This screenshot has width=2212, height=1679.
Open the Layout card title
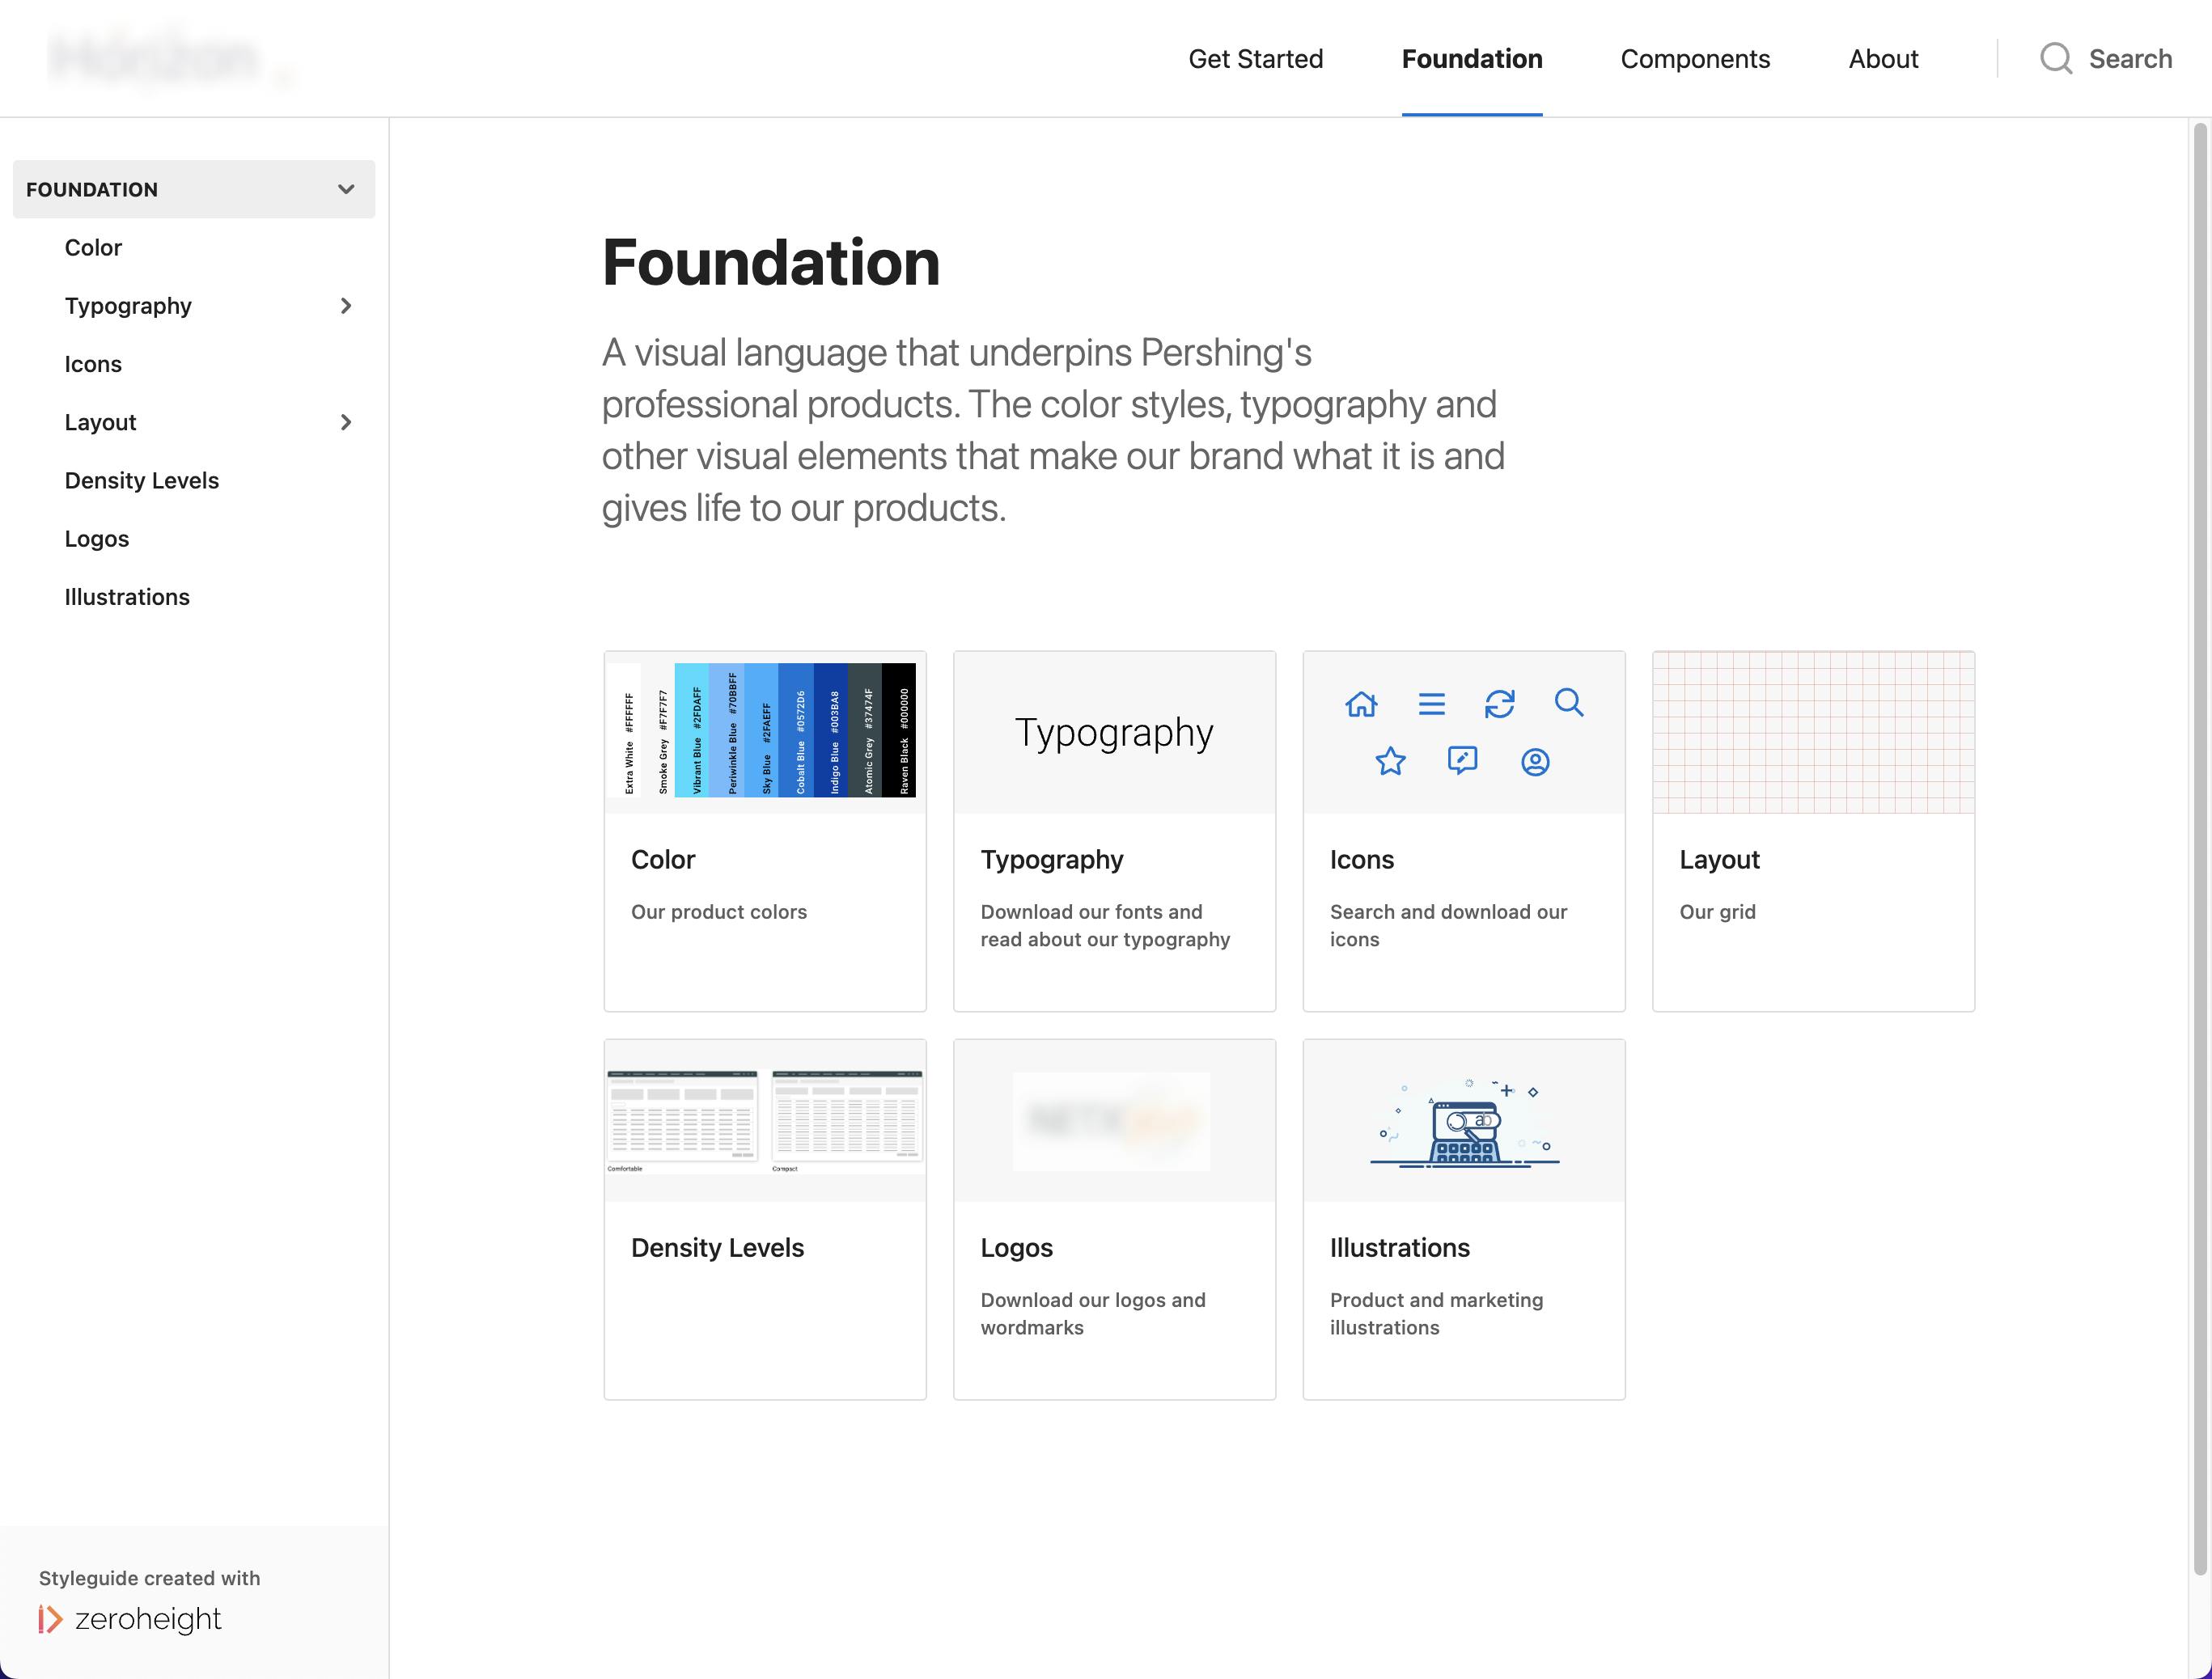pos(1719,860)
